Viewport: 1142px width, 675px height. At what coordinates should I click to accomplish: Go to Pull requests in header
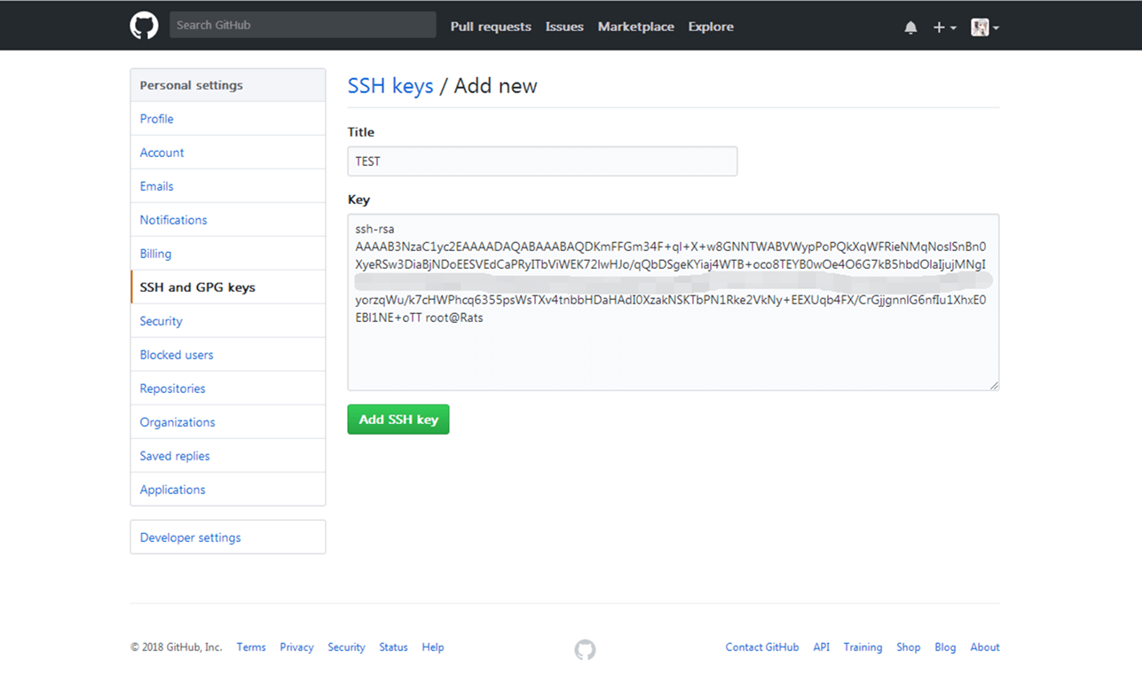click(x=491, y=27)
